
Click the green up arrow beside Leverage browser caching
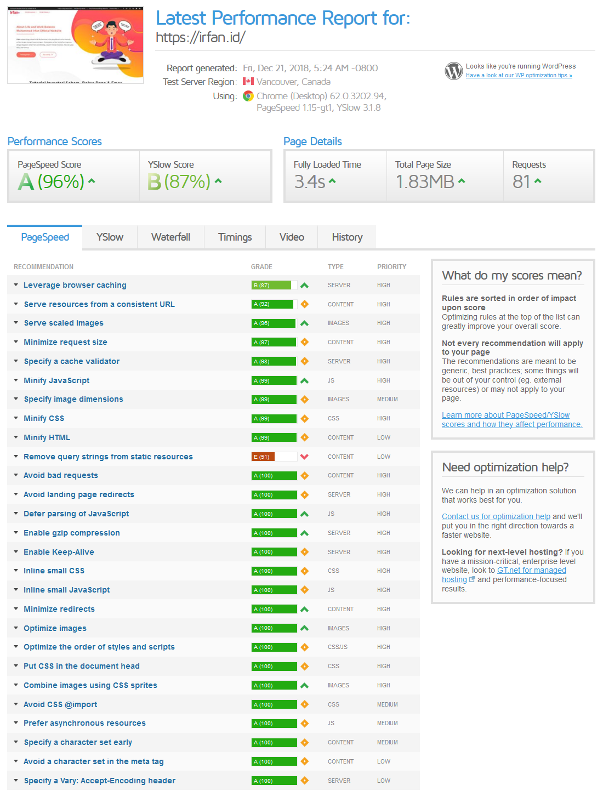tap(304, 286)
